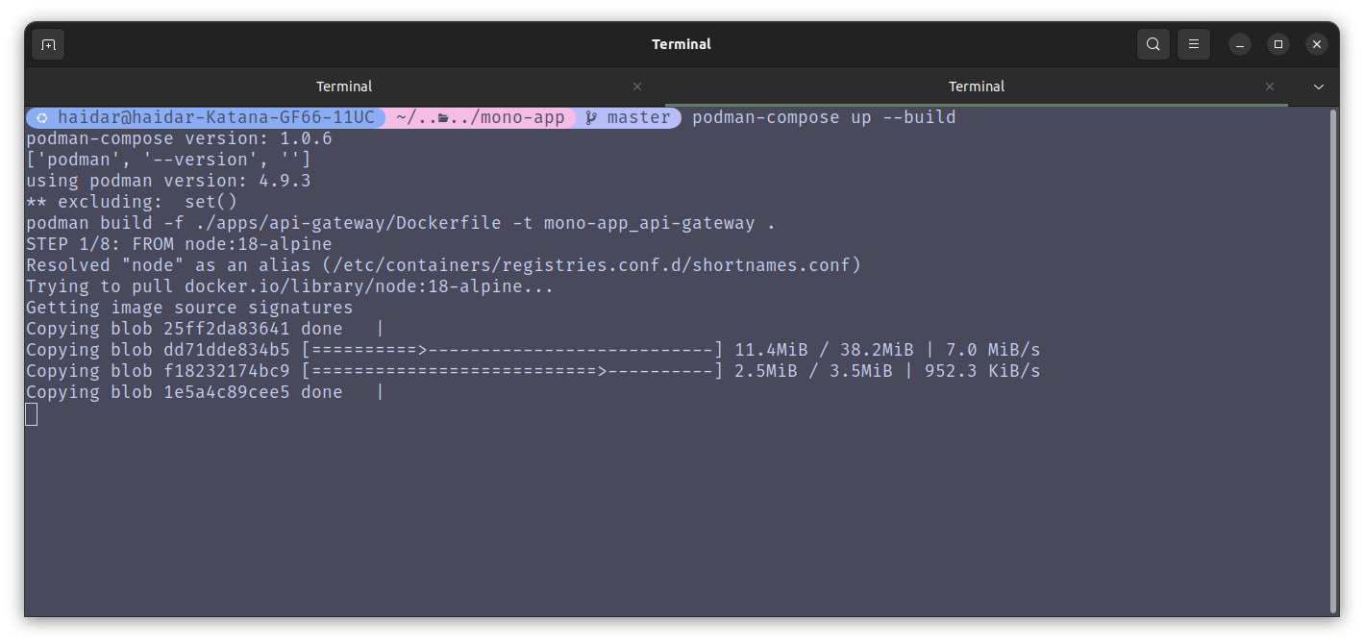Click the folder icon in the prompt path

coord(443,117)
